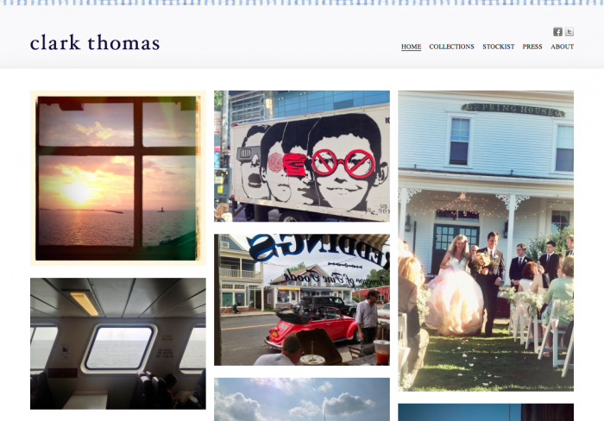This screenshot has height=421, width=604.
Task: Open the red convertible street photo
Action: point(302,299)
